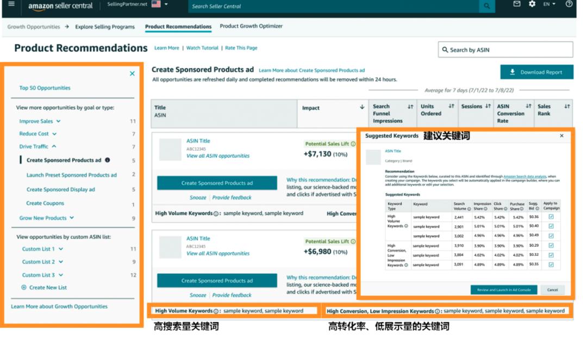
Task: Click Create Sponsored Products ad button under +$7,130
Action: (217, 183)
